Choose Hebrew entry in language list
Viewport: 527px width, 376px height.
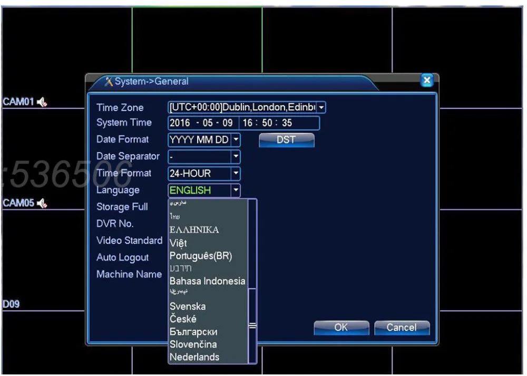click(x=180, y=268)
